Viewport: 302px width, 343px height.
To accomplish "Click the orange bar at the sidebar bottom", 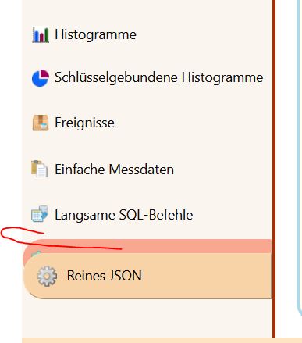I will tap(162, 341).
